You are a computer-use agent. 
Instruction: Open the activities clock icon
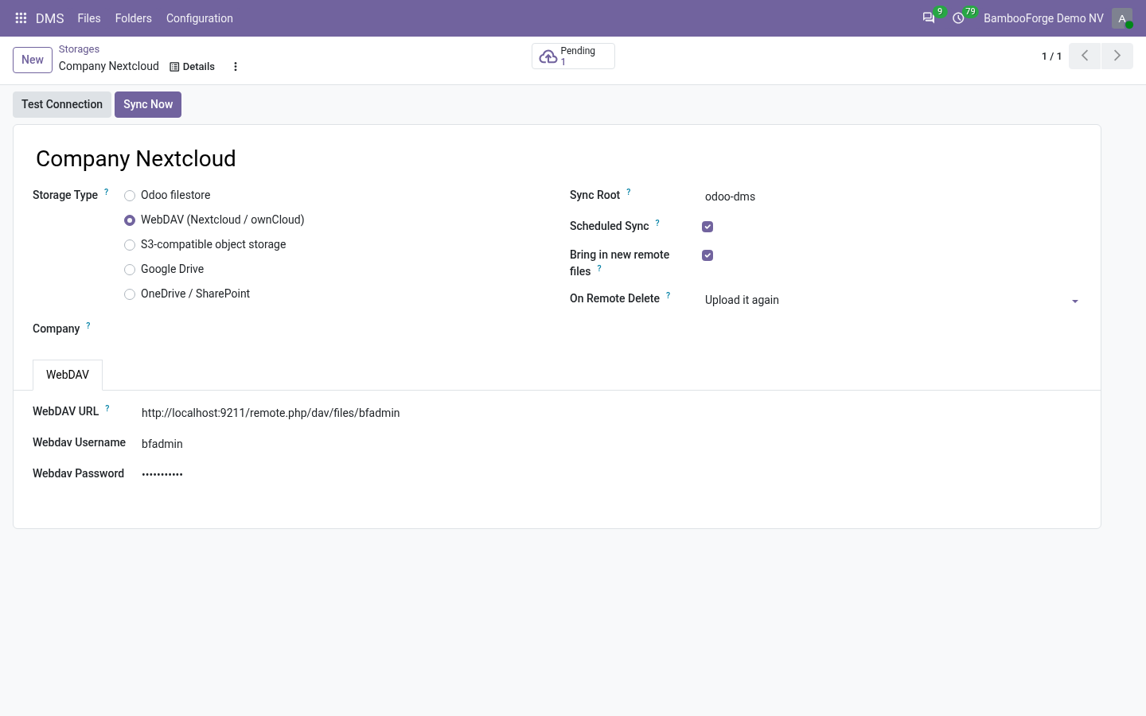[959, 18]
